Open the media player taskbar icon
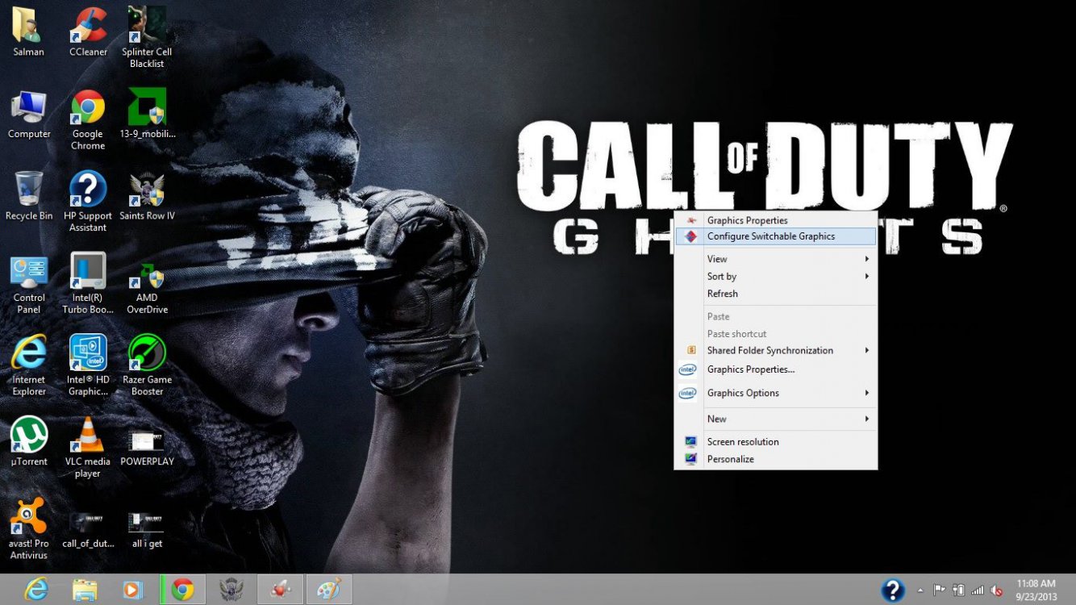The image size is (1076, 605). 133,590
